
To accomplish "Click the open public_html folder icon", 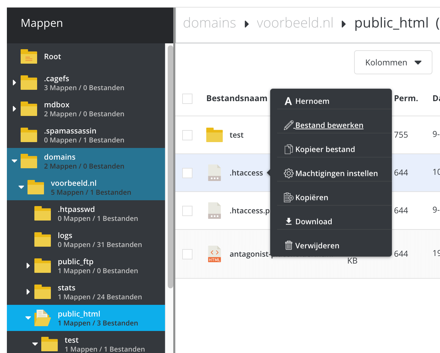I will tap(43, 318).
